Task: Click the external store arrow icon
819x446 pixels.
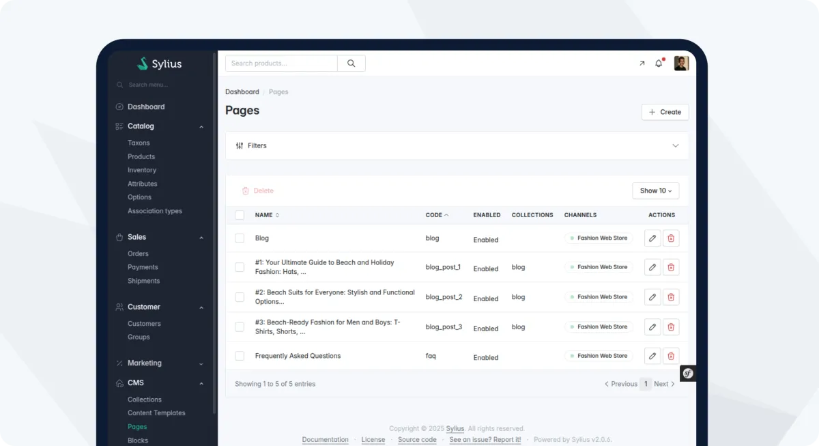Action: (642, 64)
